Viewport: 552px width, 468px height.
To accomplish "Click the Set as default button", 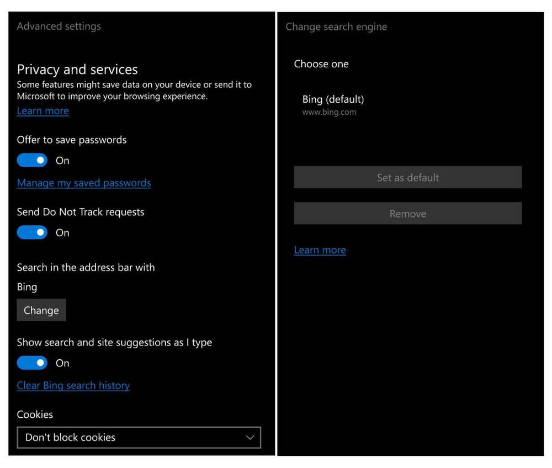I will tap(407, 177).
